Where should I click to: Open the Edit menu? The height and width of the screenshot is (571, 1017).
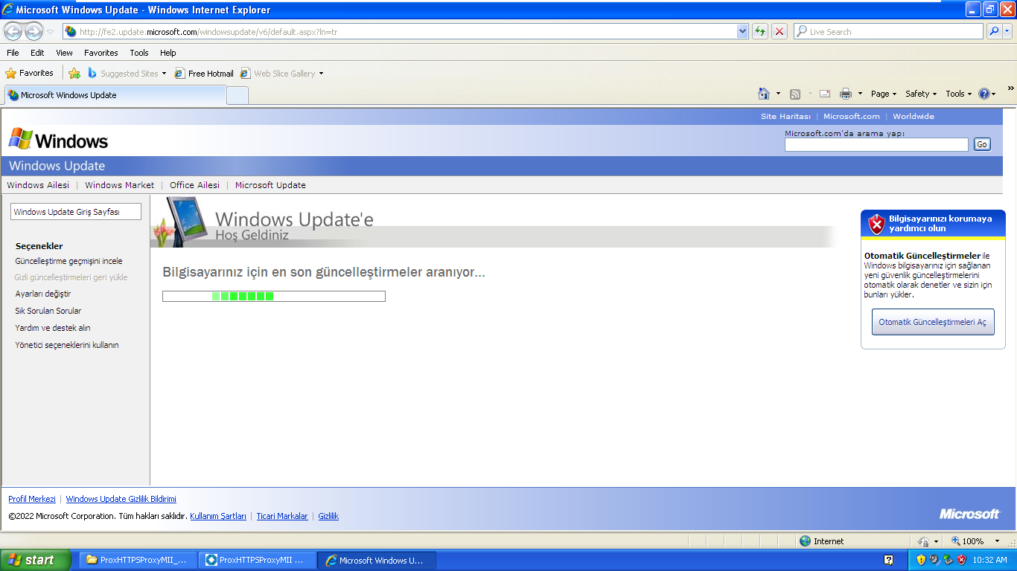click(x=37, y=53)
